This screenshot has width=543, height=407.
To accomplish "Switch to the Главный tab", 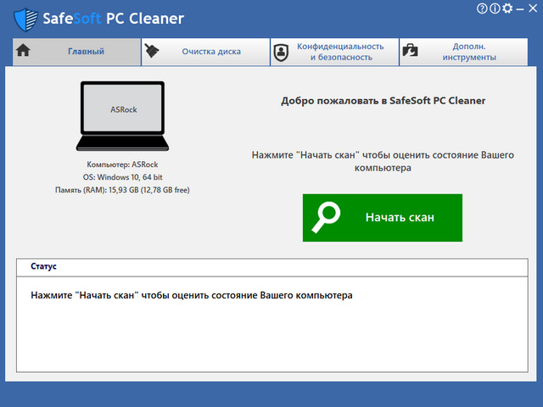I will coord(86,52).
